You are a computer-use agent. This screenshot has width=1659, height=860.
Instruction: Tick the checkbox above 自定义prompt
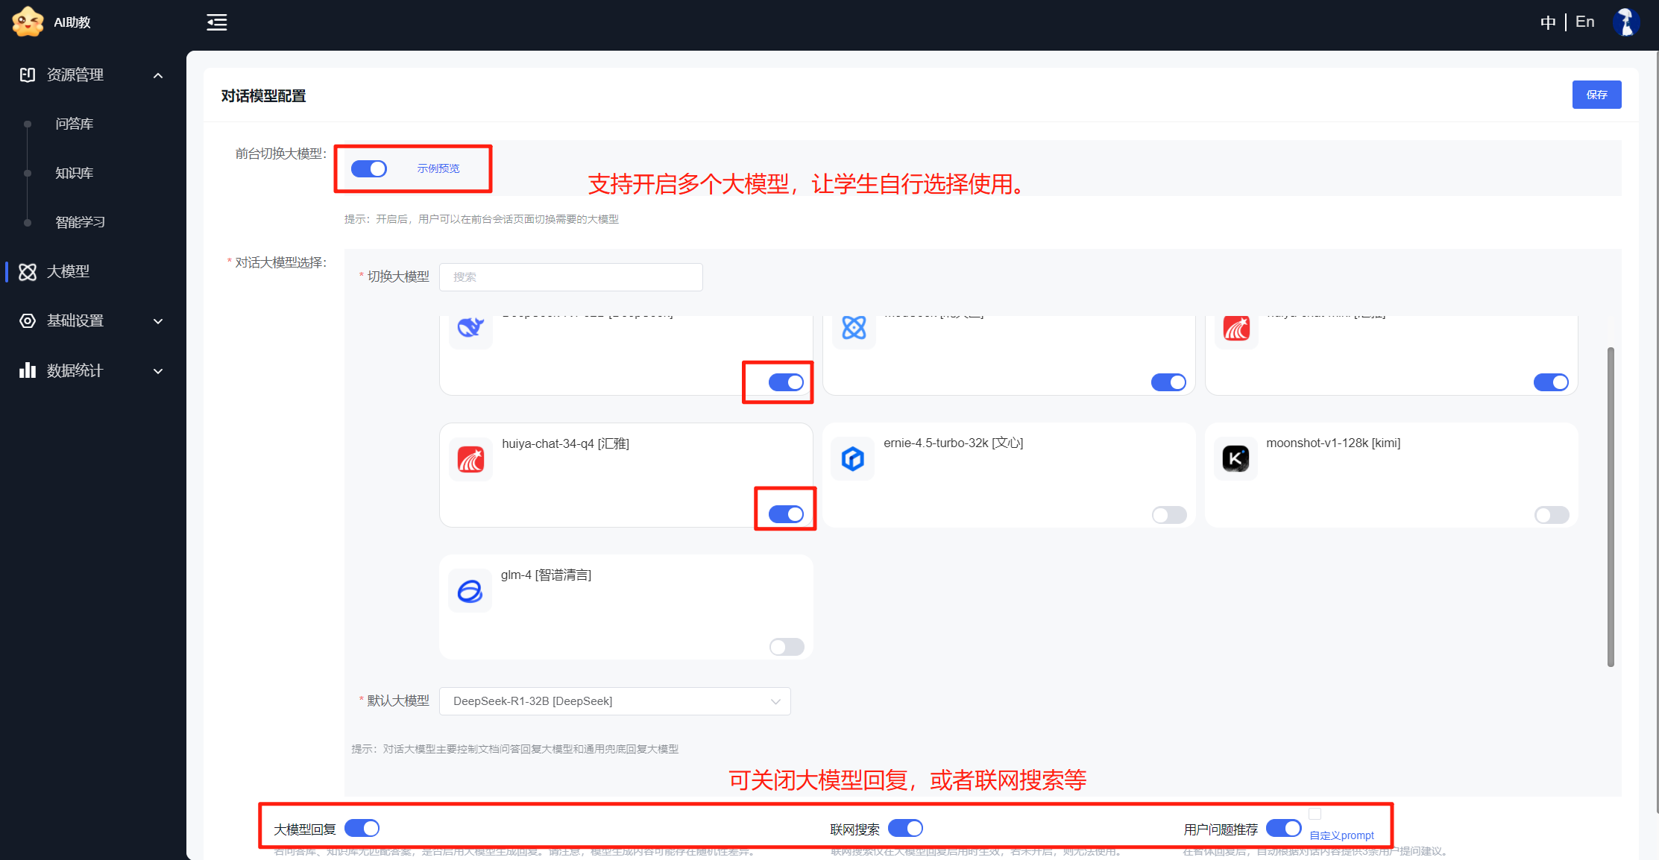point(1315,814)
